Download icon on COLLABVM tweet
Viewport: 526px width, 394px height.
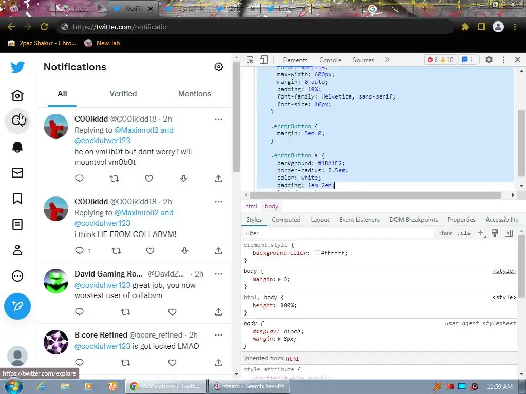pyautogui.click(x=184, y=251)
